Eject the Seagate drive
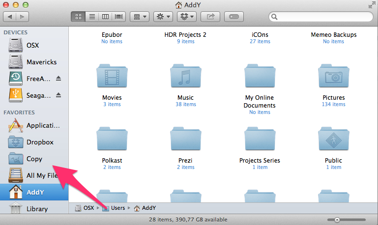This screenshot has height=225, width=378. [x=58, y=95]
